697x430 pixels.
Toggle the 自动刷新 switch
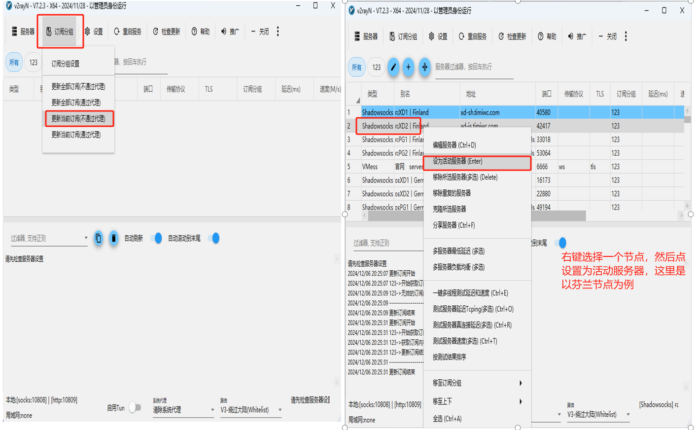click(x=156, y=238)
